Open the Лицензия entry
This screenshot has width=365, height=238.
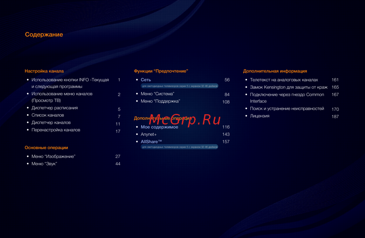coord(260,116)
